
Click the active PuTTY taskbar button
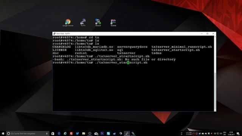click(x=127, y=133)
